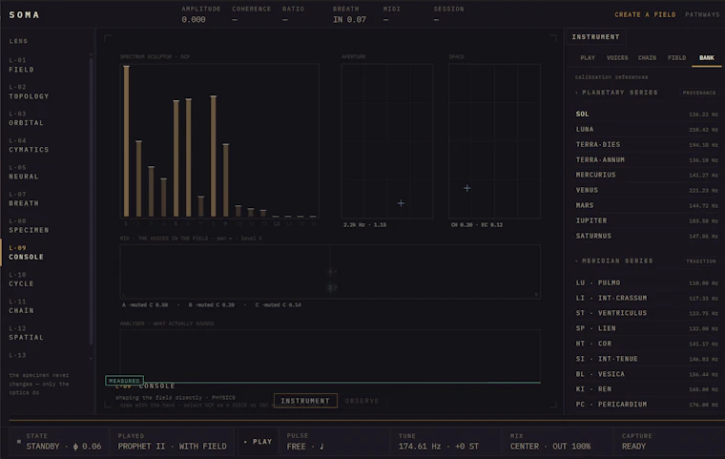Select the LUNA reference frequency

[x=647, y=130]
